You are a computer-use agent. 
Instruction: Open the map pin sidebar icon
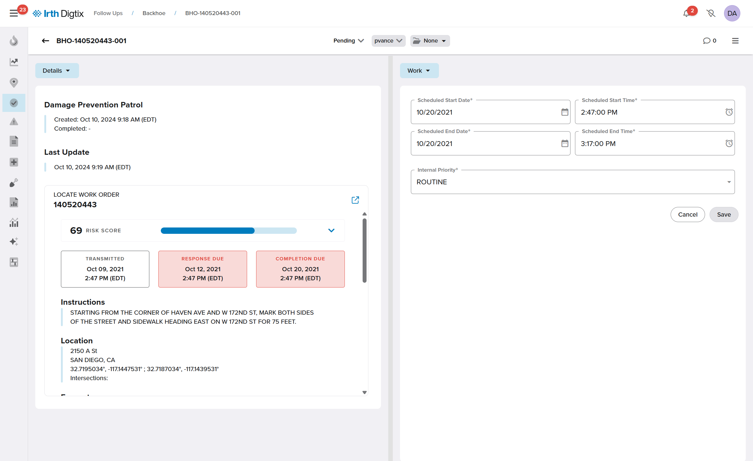coord(14,82)
